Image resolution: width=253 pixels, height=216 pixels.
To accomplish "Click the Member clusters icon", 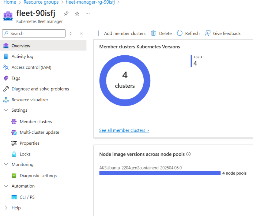I will point(14,121).
